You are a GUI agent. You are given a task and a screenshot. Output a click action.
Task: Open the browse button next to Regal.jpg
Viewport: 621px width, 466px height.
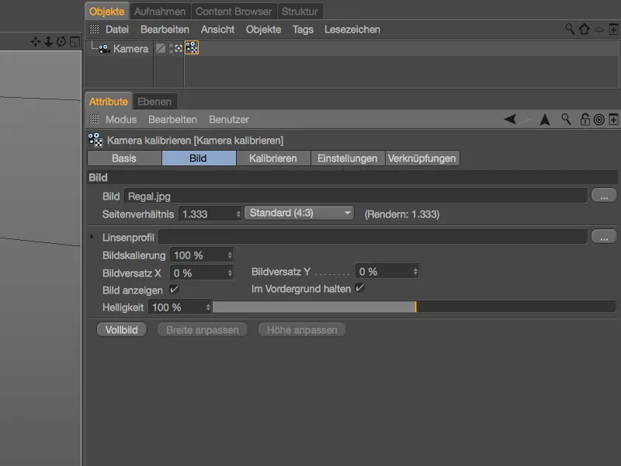pyautogui.click(x=603, y=195)
